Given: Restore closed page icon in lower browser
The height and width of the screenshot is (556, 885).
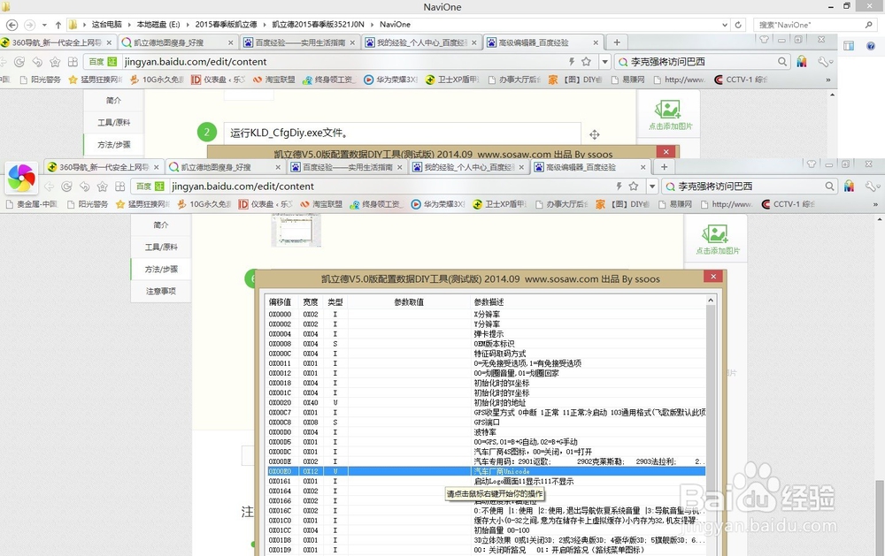Looking at the screenshot, I should (x=85, y=187).
